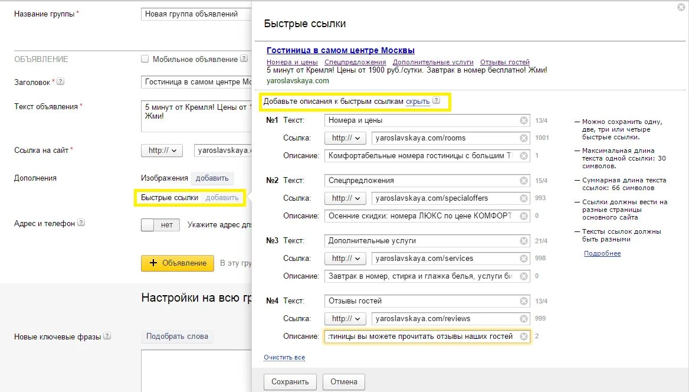This screenshot has width=689, height=392.
Task: Focus description field for link №2
Action: point(420,216)
